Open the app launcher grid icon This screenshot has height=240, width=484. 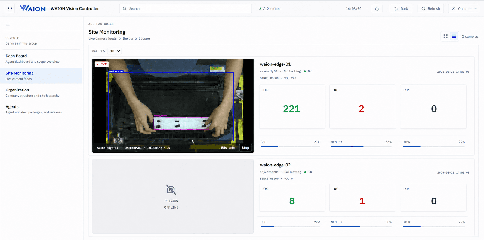click(x=10, y=9)
